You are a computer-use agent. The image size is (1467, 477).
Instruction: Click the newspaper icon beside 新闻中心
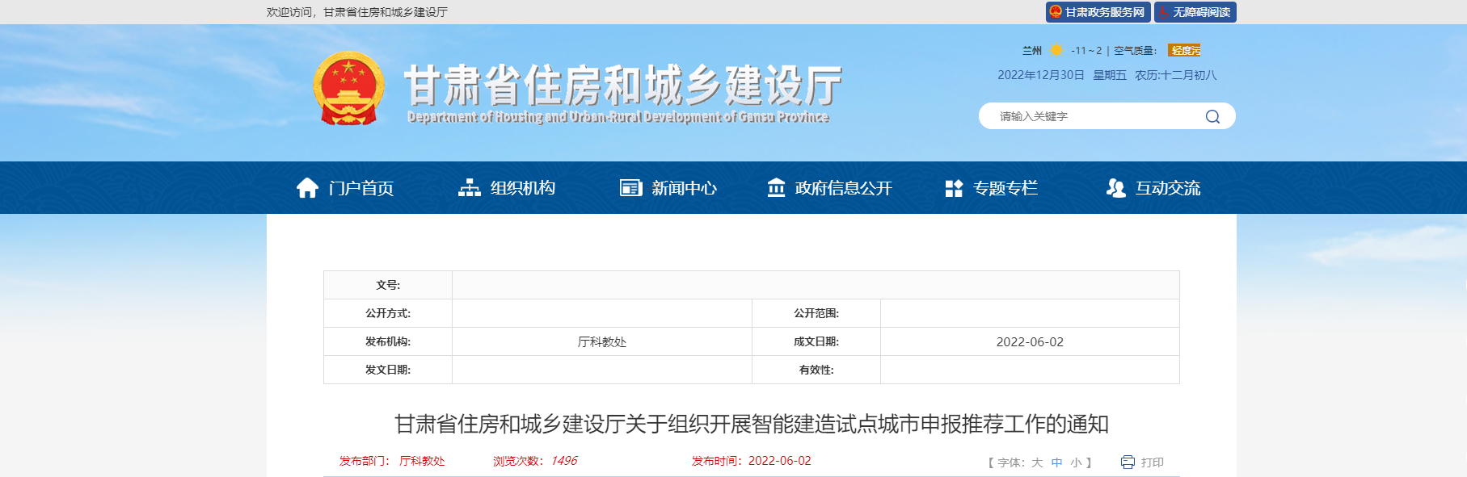point(630,188)
